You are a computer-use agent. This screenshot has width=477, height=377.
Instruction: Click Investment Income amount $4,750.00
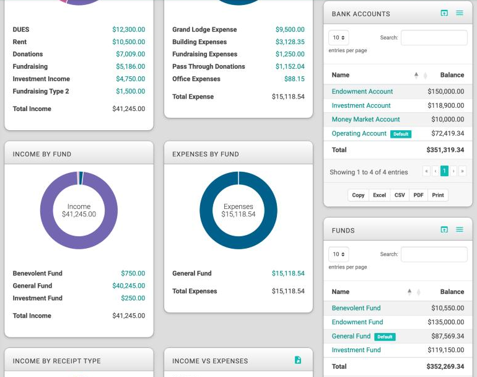[x=130, y=79]
